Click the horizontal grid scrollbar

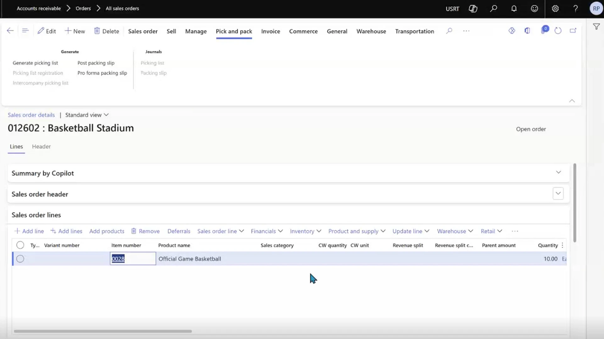coord(103,331)
